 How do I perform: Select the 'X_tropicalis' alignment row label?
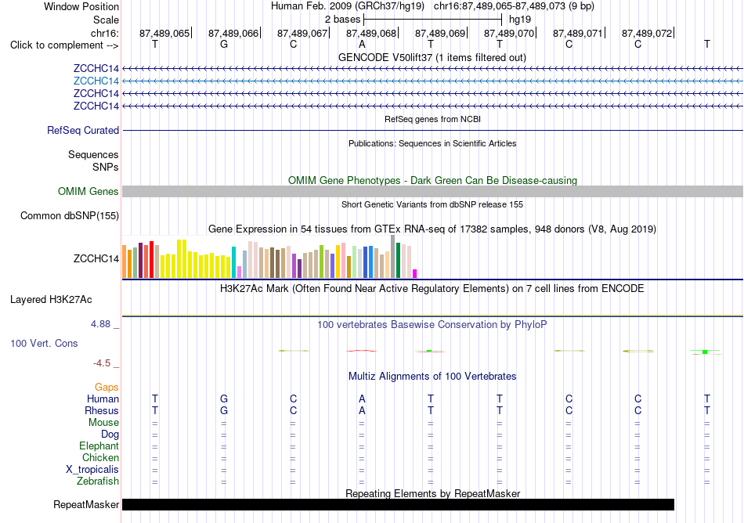pos(92,470)
